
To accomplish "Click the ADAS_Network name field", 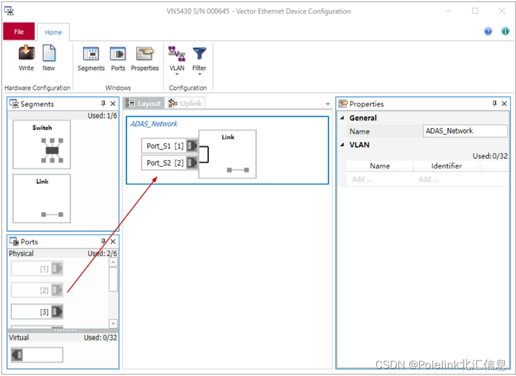I will pyautogui.click(x=465, y=131).
